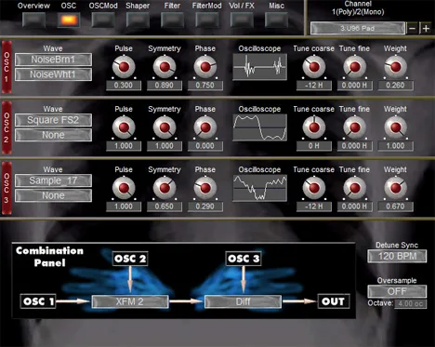This screenshot has height=347, width=435.
Task: Click the OSC 1 oscilloscope display
Action: [259, 67]
